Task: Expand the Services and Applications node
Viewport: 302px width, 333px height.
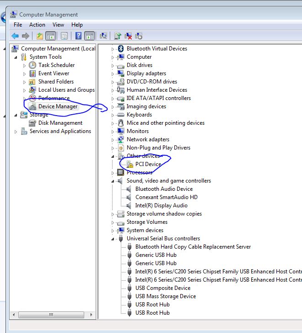Action: pyautogui.click(x=16, y=132)
